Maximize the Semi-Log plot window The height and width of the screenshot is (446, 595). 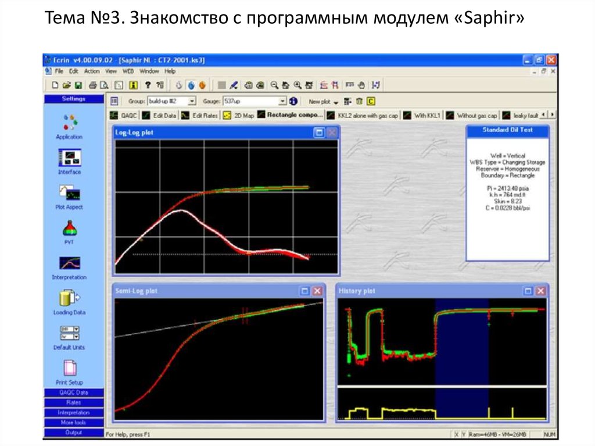pos(304,291)
